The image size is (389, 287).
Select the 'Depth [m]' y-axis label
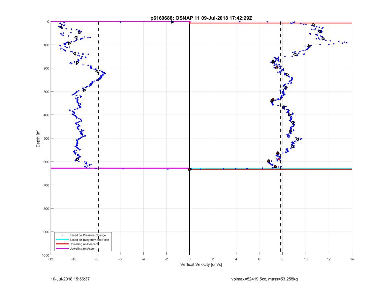38,138
